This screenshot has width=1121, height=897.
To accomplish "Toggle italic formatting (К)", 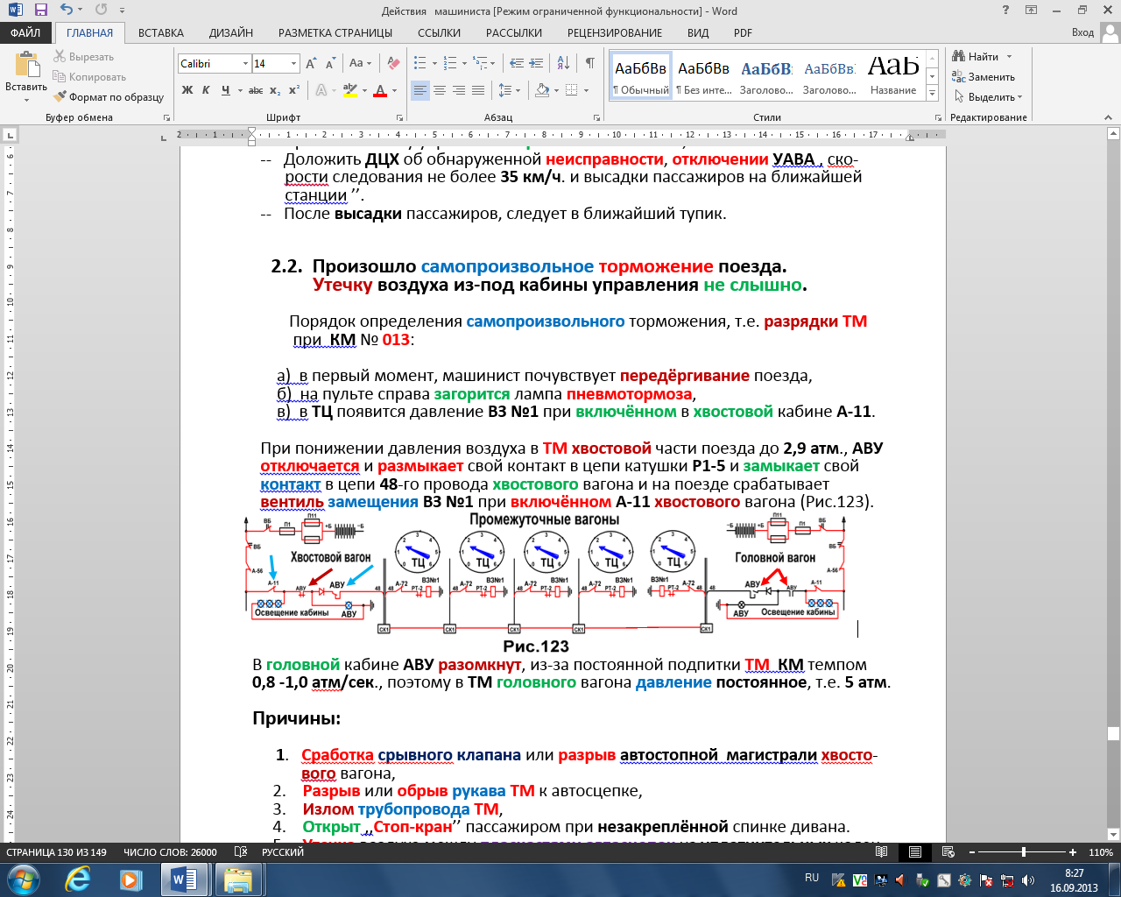I will click(x=206, y=90).
